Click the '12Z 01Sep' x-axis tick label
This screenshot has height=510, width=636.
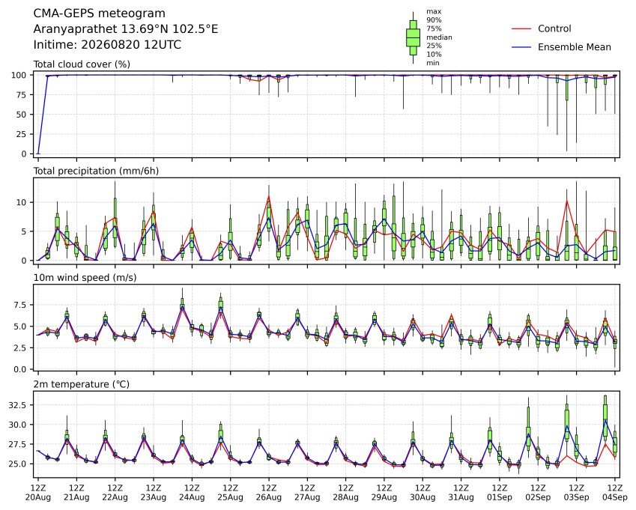click(x=500, y=493)
